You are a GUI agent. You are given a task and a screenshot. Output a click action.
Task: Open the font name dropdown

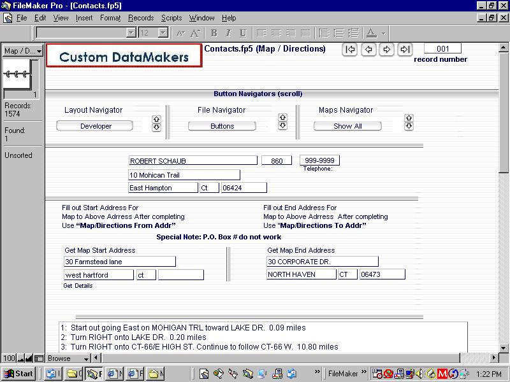click(x=131, y=33)
